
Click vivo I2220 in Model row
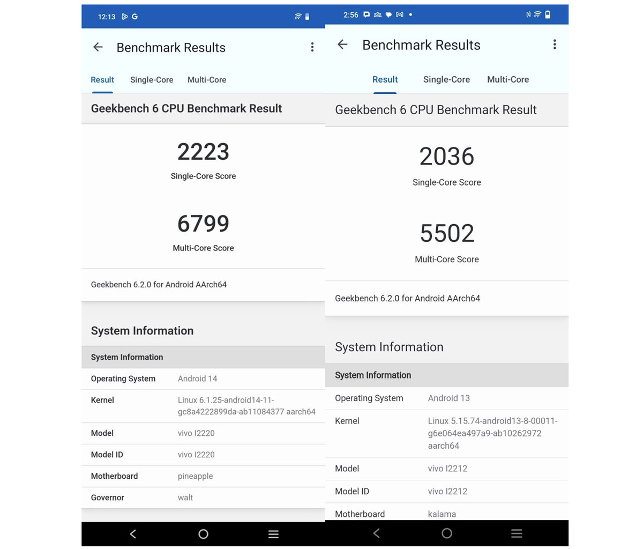(196, 433)
